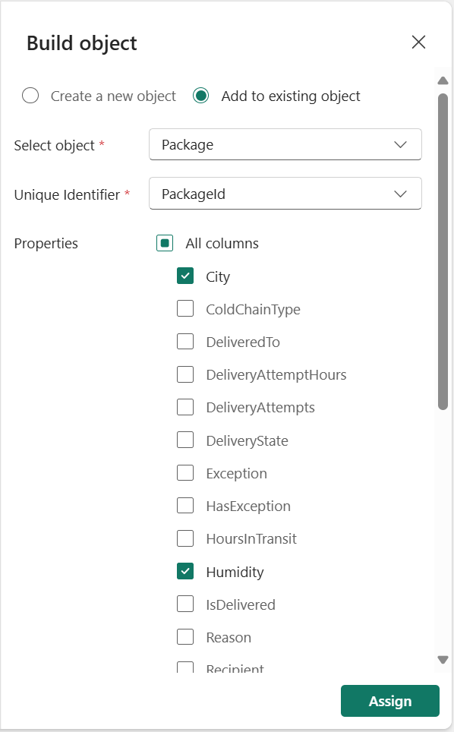Uncheck the Humidity property
Viewport: 454px width, 732px height.
(185, 571)
